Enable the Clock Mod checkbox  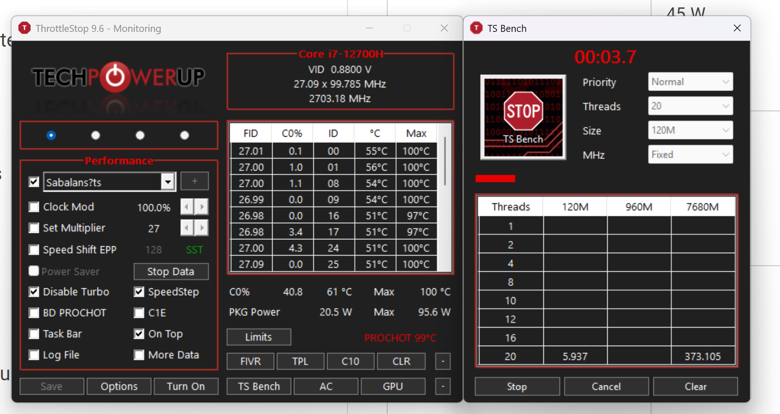[34, 207]
